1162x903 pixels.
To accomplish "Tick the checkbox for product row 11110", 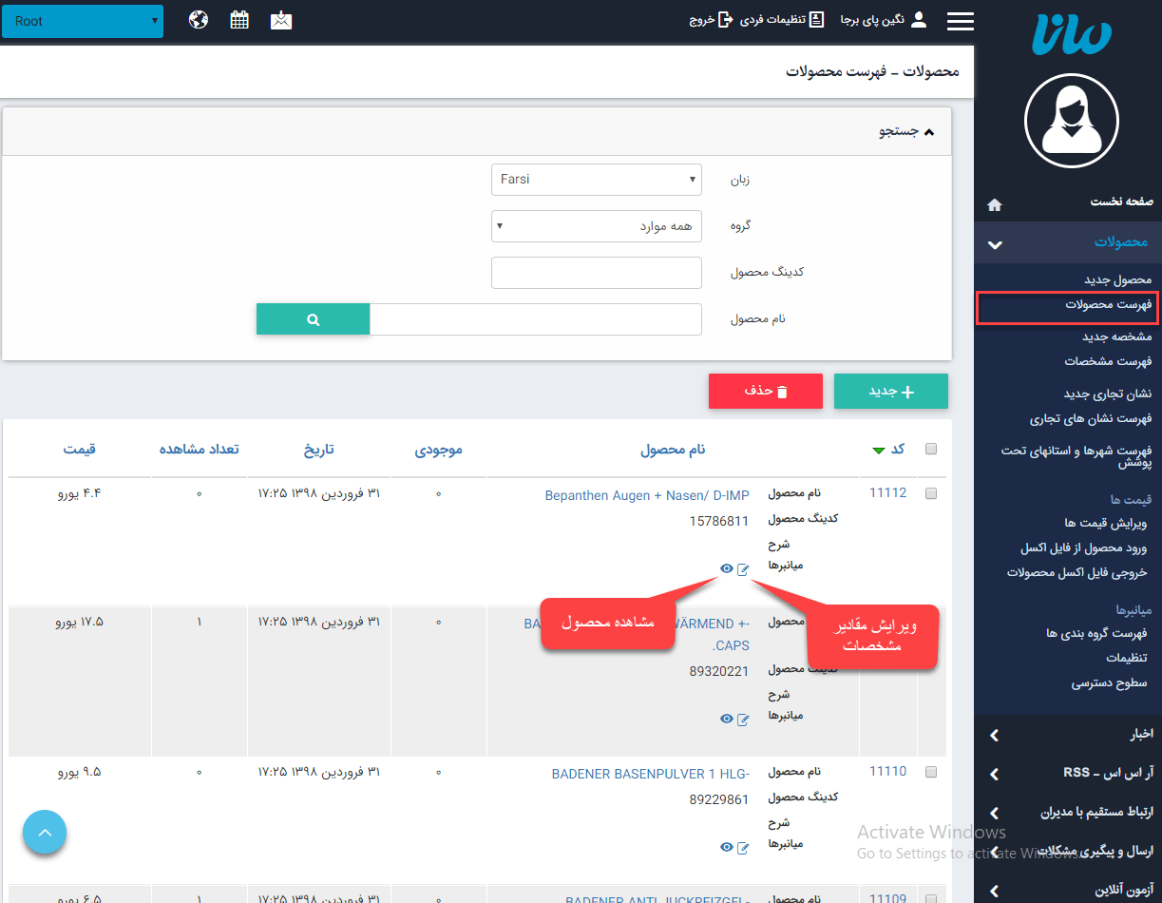I will (931, 771).
